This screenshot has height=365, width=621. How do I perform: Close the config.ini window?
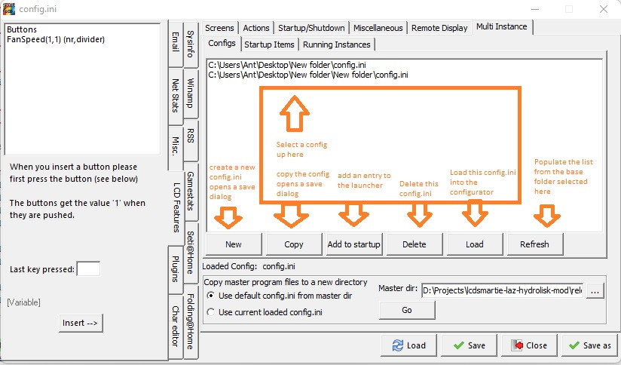pyautogui.click(x=604, y=9)
